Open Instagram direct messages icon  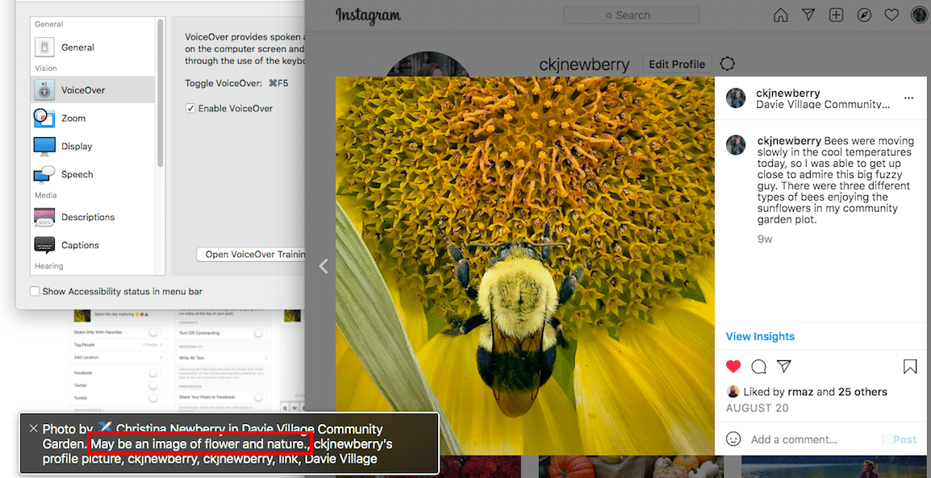[808, 15]
